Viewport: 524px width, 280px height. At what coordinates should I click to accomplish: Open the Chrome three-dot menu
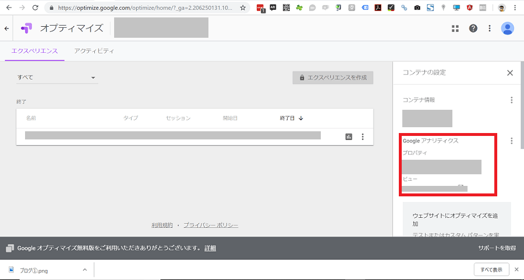tap(515, 8)
